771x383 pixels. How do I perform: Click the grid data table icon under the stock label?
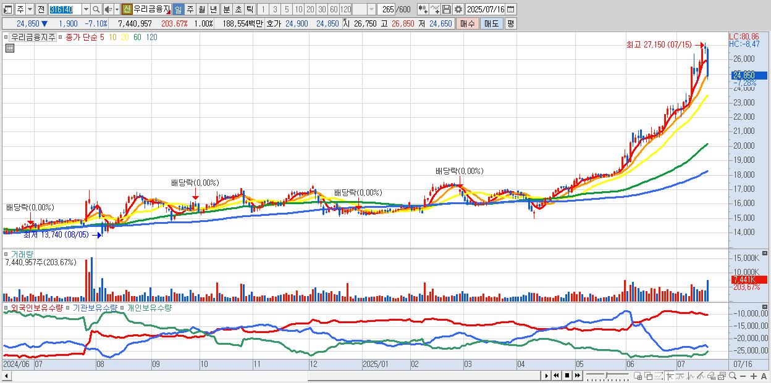tap(9, 48)
